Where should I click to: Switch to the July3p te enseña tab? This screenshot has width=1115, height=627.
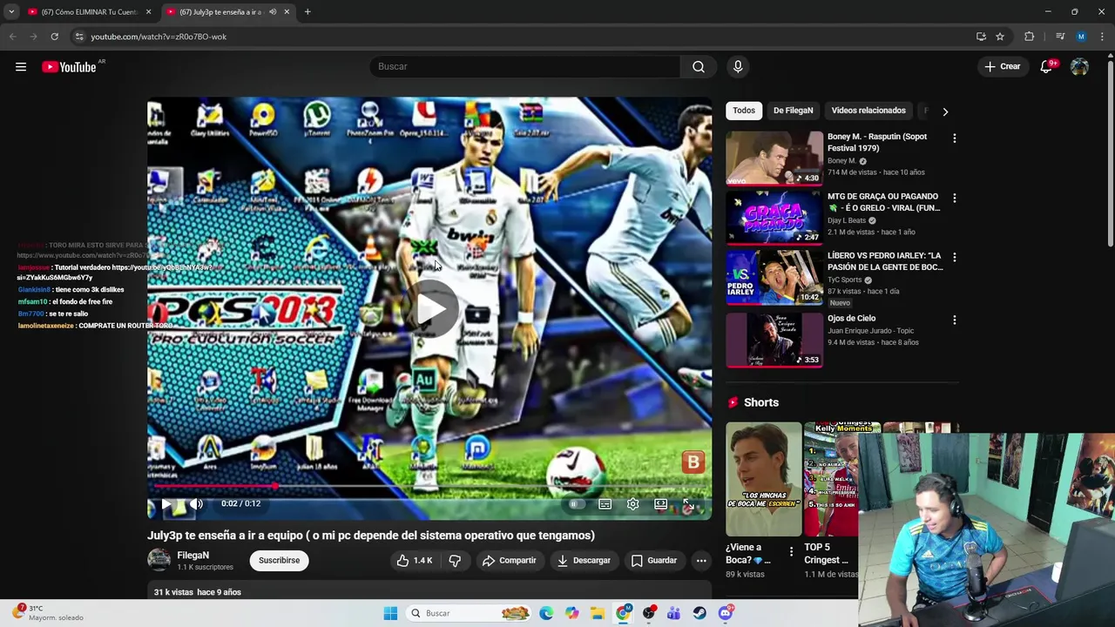(x=226, y=12)
